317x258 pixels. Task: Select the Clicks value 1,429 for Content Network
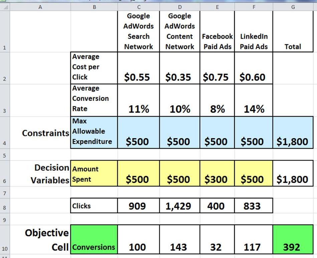pos(179,206)
